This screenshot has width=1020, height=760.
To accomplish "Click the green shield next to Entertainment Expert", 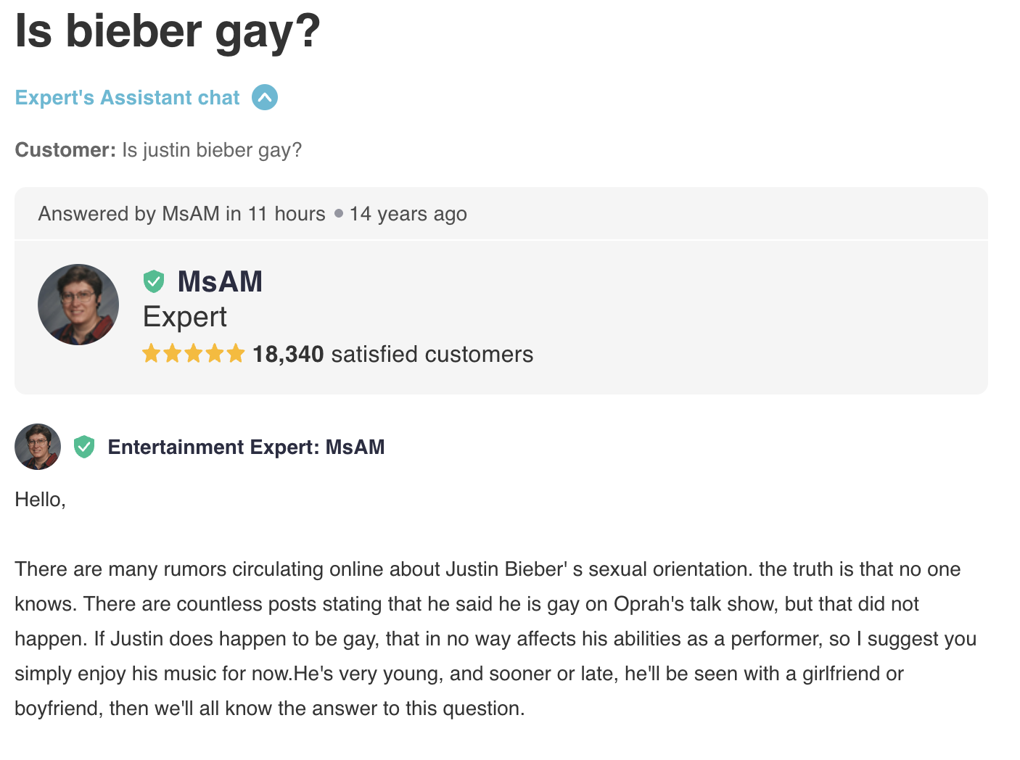I will click(84, 447).
